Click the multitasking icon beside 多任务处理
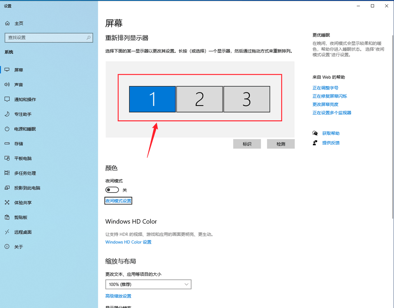This screenshot has height=308, width=394. click(x=7, y=173)
